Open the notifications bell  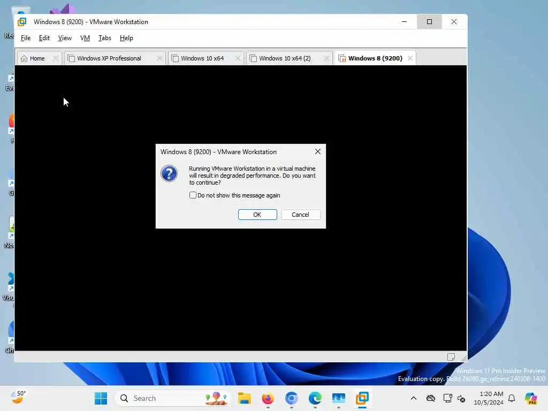[512, 398]
